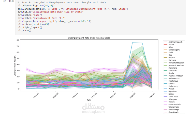Click the plt.title code line
Viewport: 187px width, 116px height.
51,12
